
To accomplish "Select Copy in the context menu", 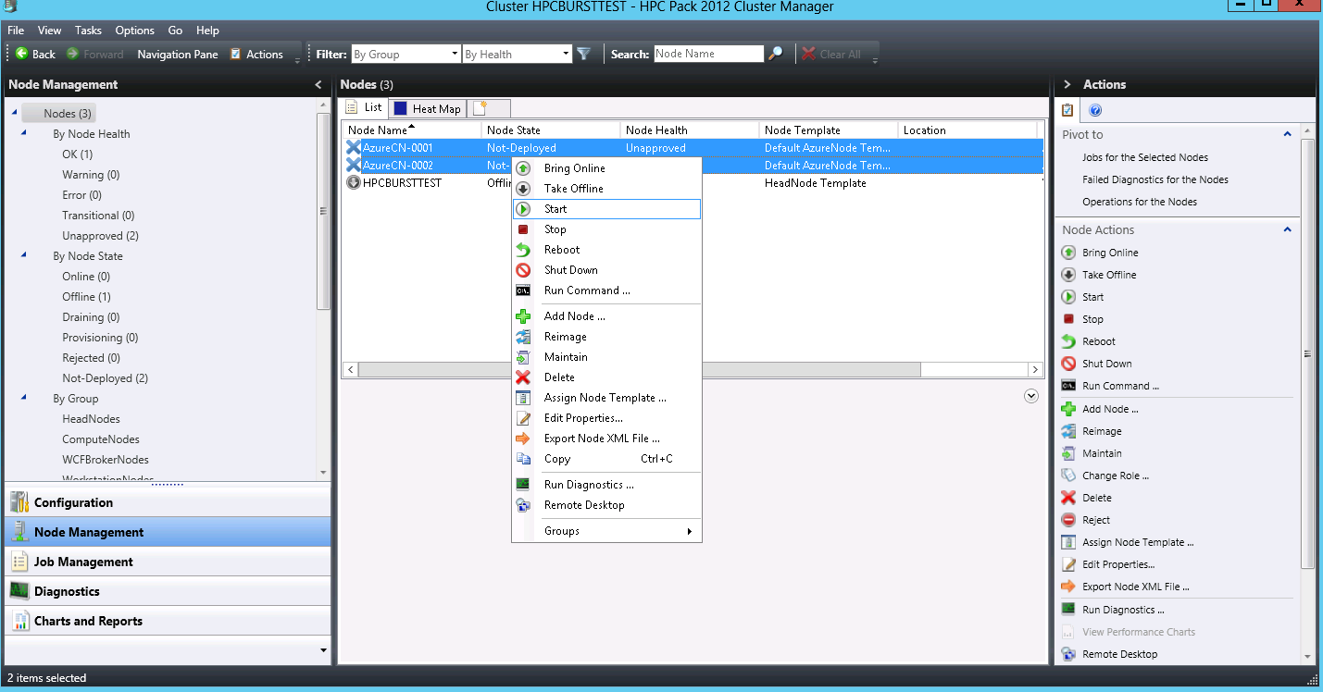I will [x=607, y=459].
